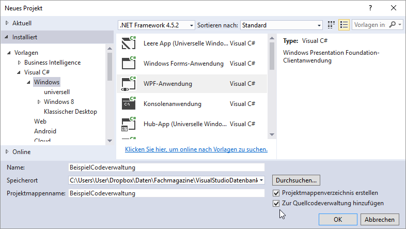The height and width of the screenshot is (229, 406).
Task: Click the template list vertical scrollbar
Action: point(272,55)
